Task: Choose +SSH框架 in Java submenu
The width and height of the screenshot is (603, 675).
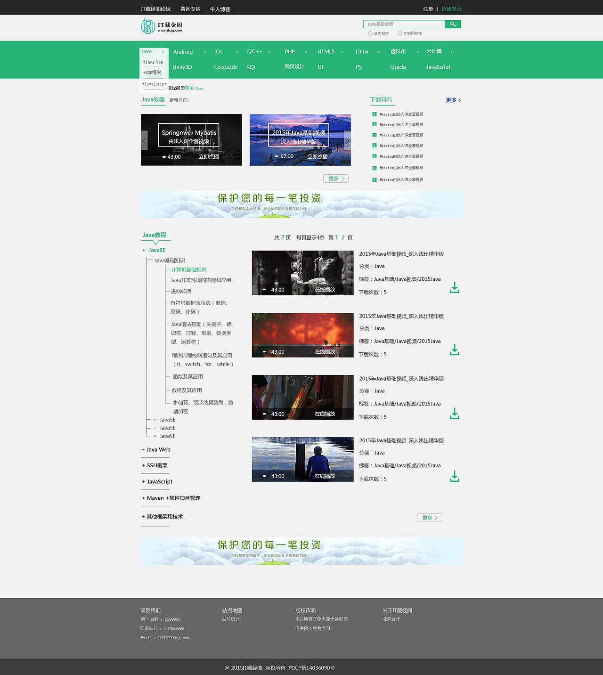Action: 152,73
